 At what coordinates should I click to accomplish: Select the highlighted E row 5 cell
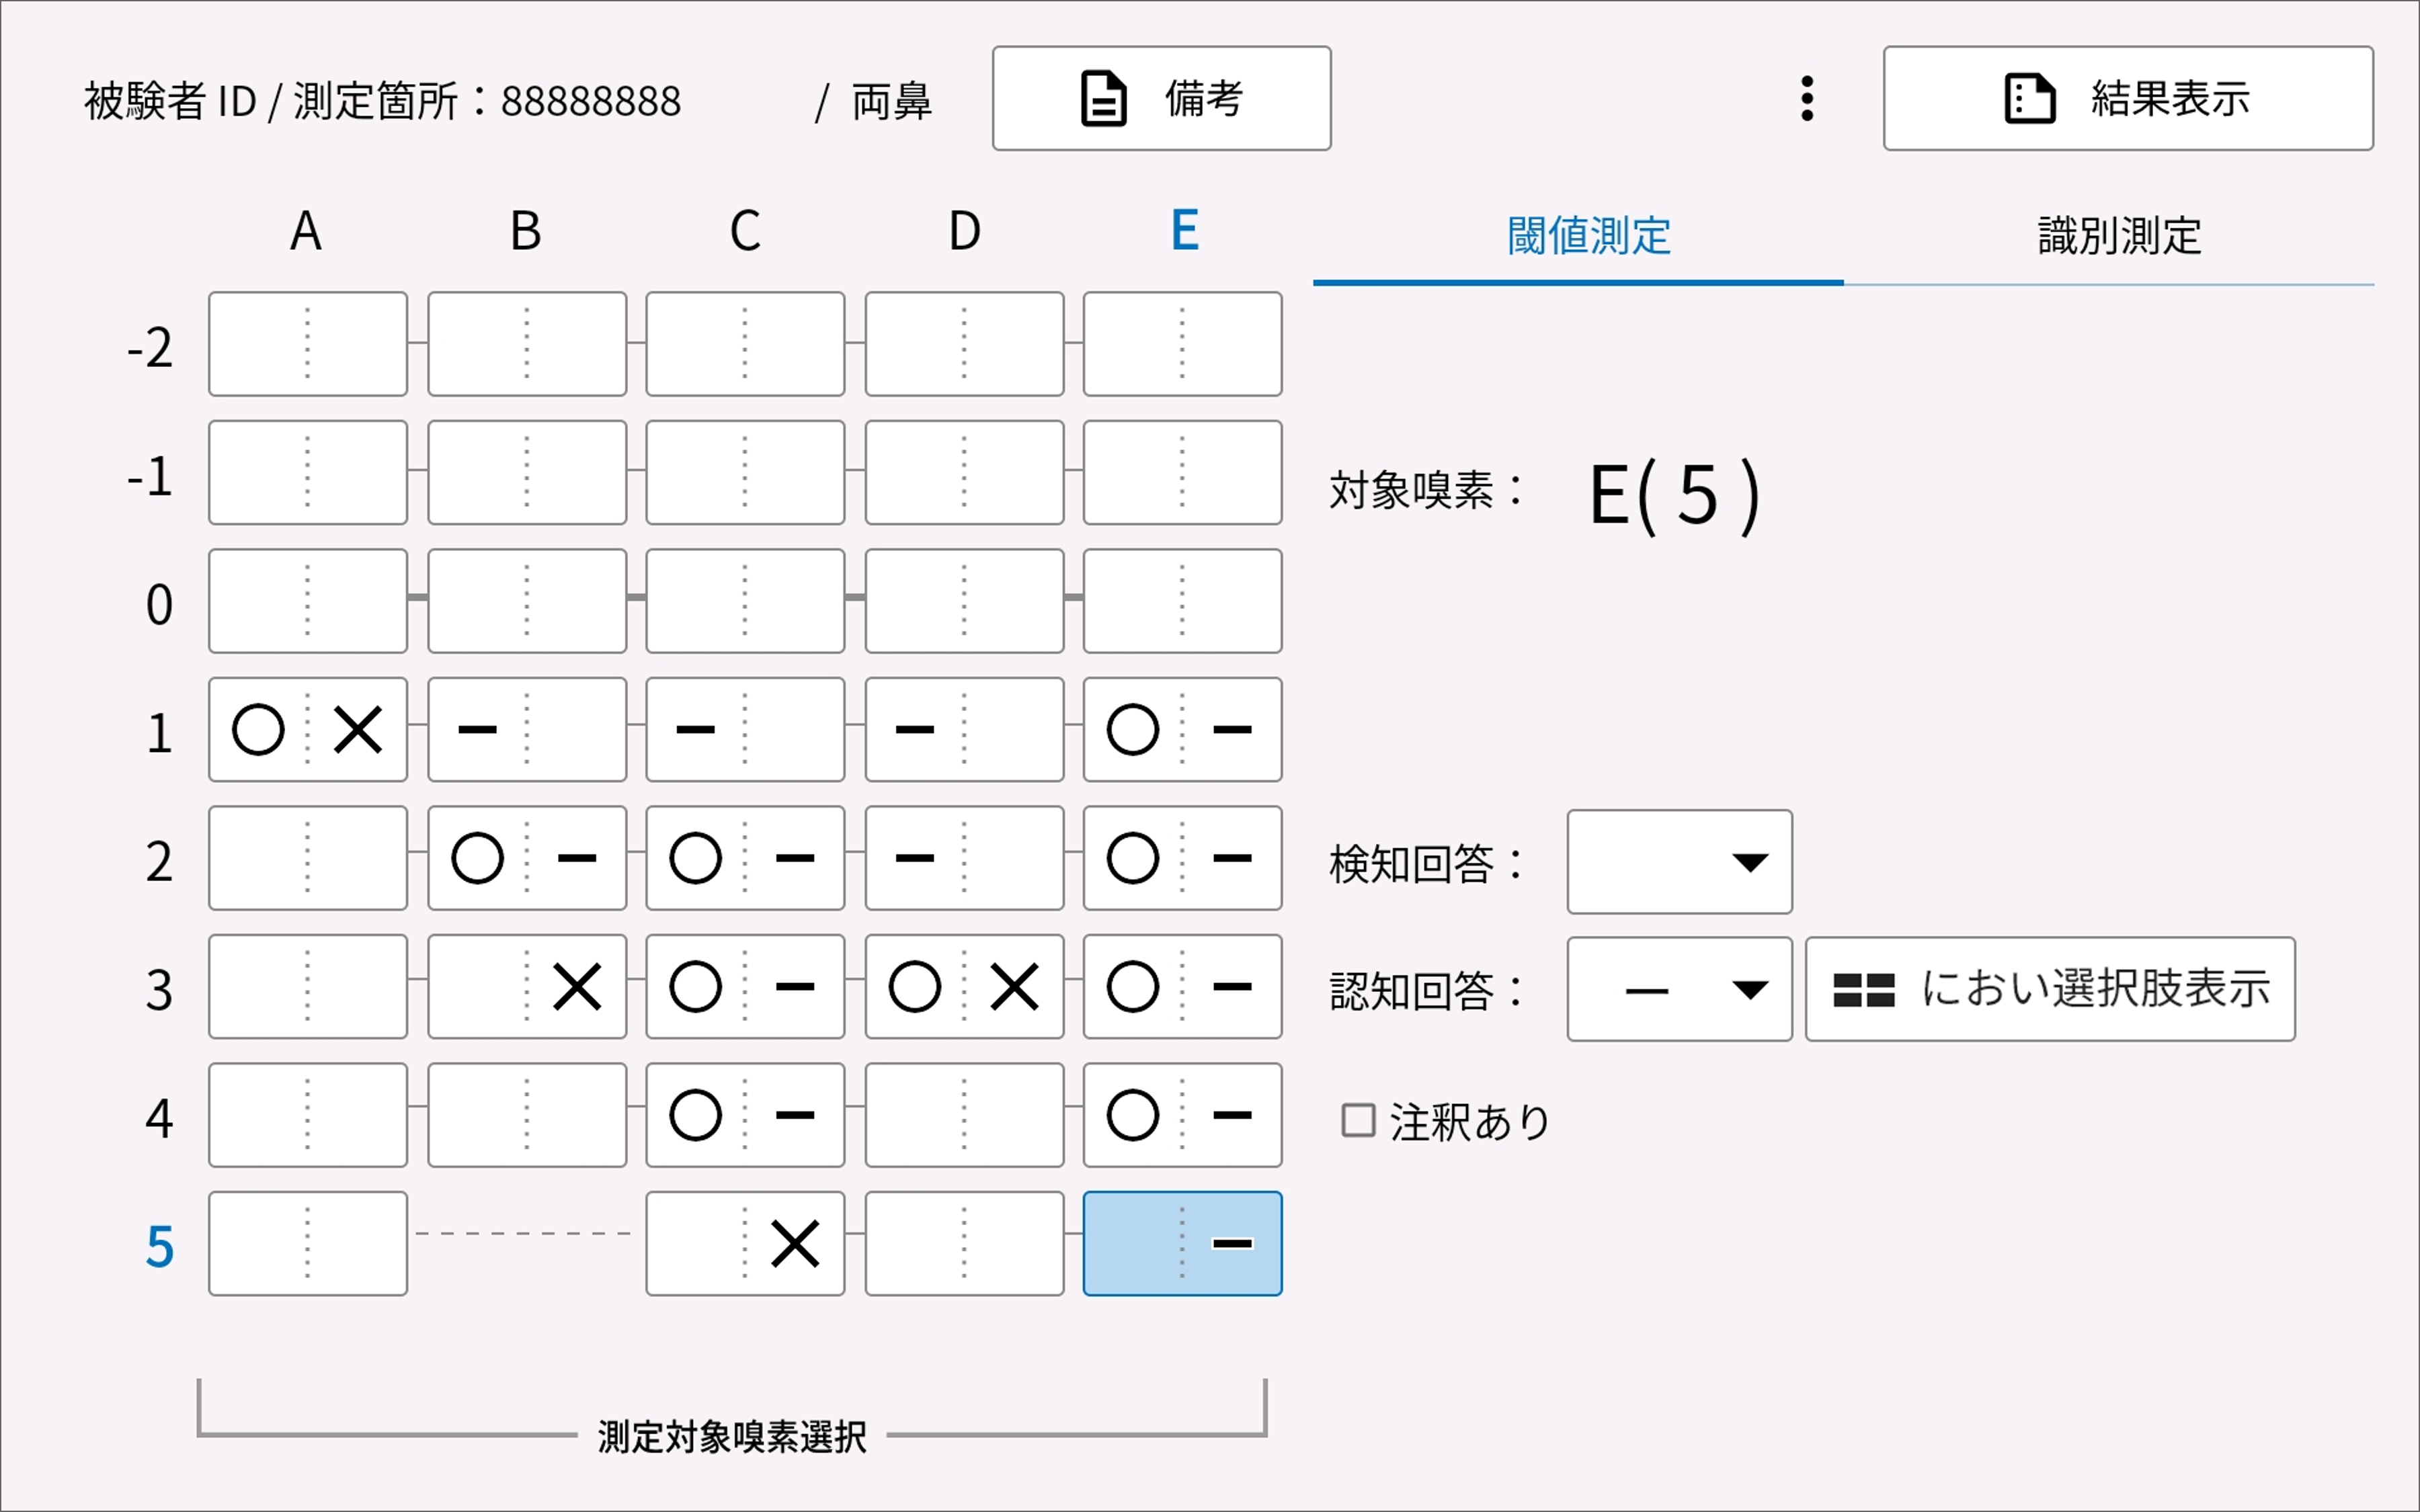(1182, 1243)
